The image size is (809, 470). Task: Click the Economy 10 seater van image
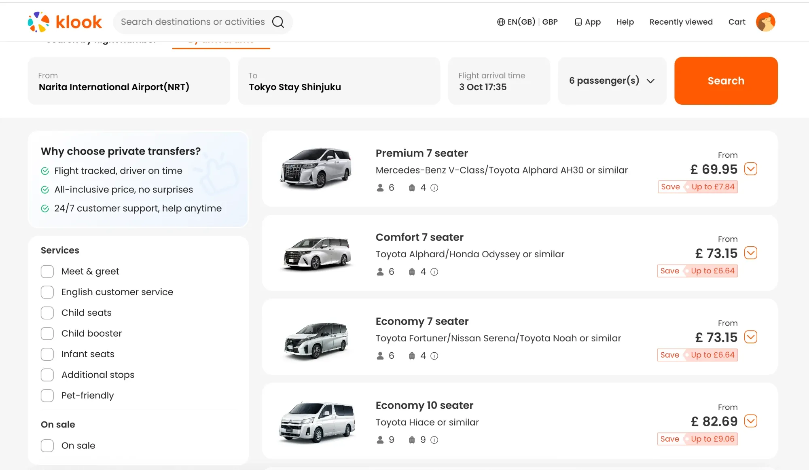317,422
